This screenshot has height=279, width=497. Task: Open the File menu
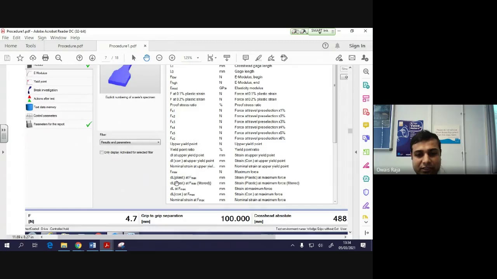click(x=5, y=38)
